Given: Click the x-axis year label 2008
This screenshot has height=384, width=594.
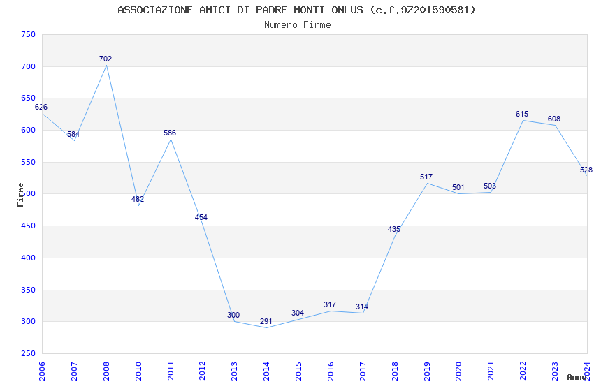Looking at the screenshot, I should (x=106, y=371).
